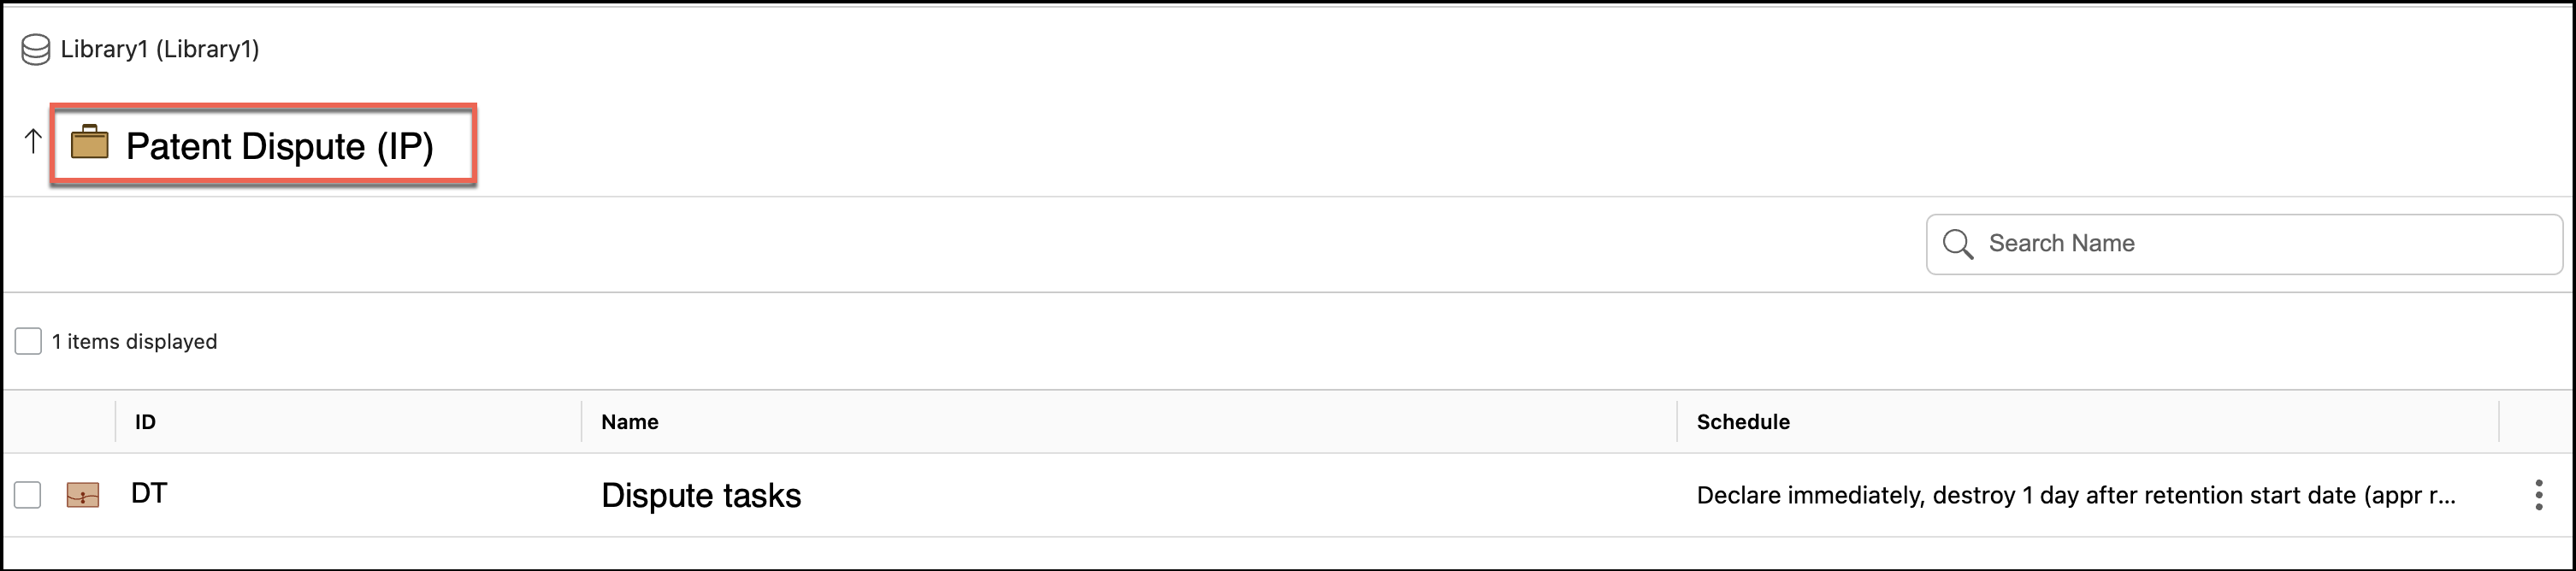Sort by the ID column header

146,422
